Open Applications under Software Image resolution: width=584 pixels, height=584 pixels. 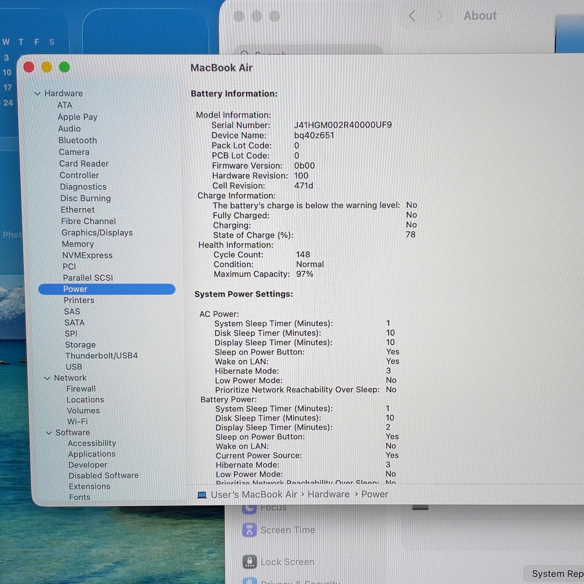[x=92, y=454]
